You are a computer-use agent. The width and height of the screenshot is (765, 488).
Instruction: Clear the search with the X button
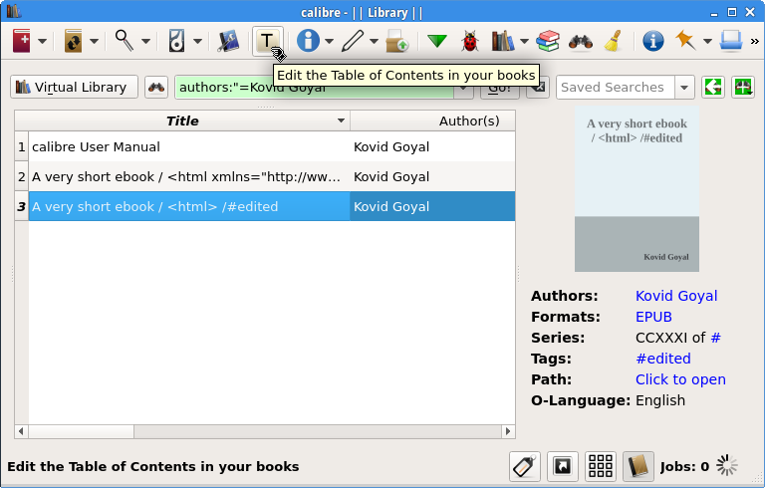(x=538, y=88)
